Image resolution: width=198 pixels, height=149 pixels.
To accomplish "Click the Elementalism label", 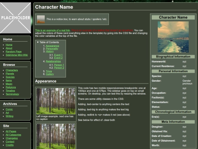I will [160, 102].
